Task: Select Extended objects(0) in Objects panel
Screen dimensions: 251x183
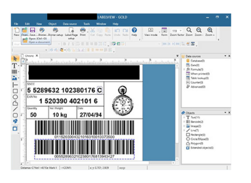Action: [x=200, y=147]
